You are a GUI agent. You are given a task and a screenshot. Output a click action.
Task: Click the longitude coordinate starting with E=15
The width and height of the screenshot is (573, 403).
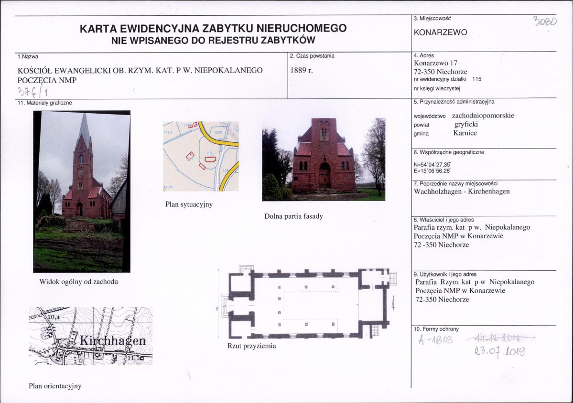click(x=432, y=170)
